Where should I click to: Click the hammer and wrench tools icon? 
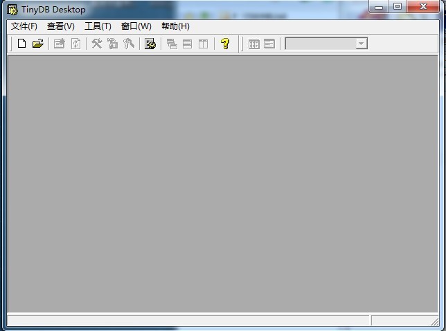point(97,44)
